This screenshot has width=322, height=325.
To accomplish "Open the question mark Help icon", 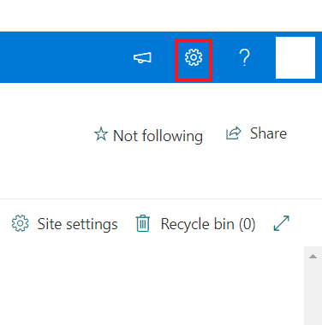I will pyautogui.click(x=244, y=57).
